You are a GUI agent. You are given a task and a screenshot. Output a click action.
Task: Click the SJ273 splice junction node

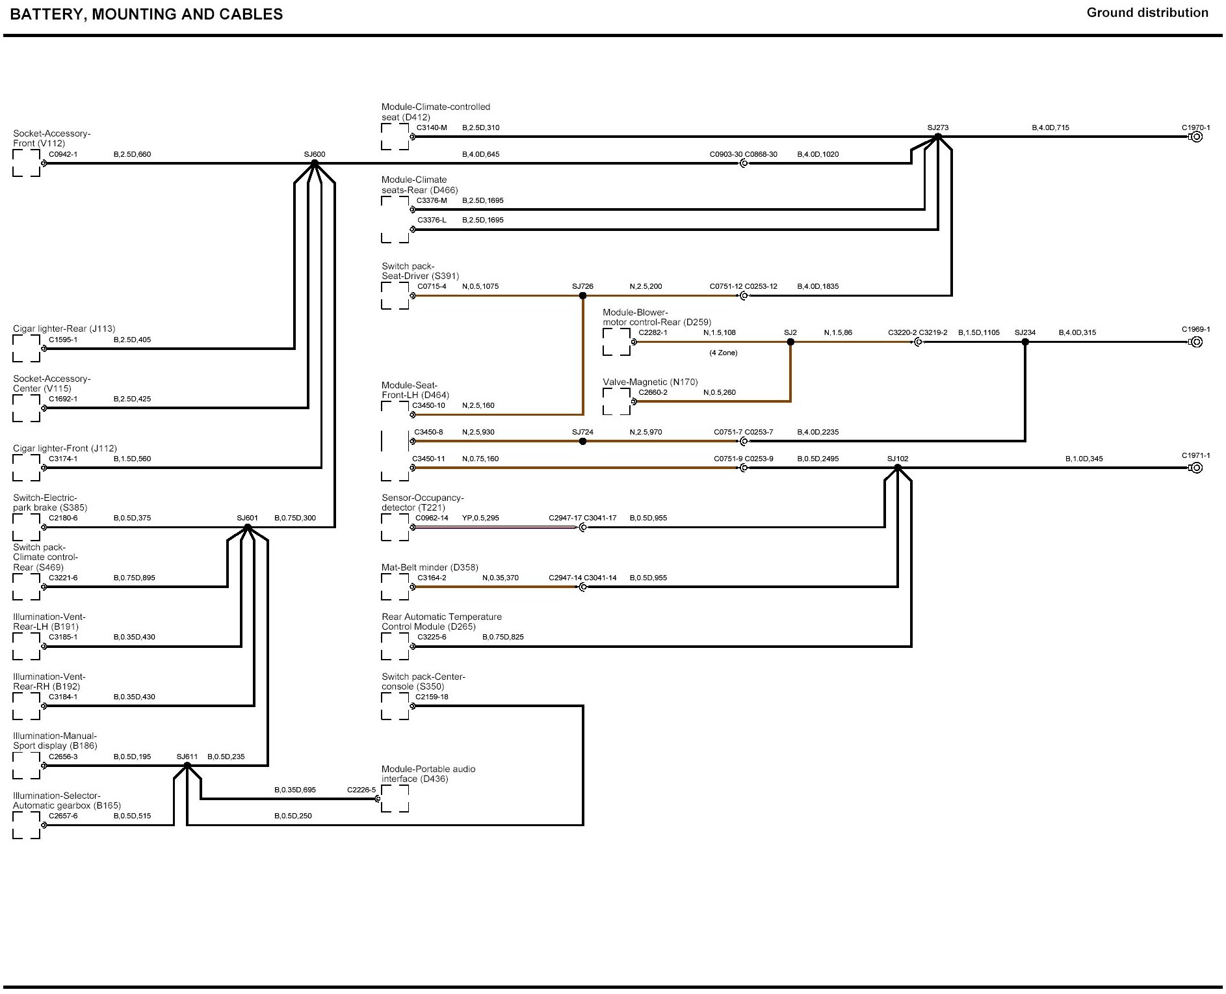(937, 137)
